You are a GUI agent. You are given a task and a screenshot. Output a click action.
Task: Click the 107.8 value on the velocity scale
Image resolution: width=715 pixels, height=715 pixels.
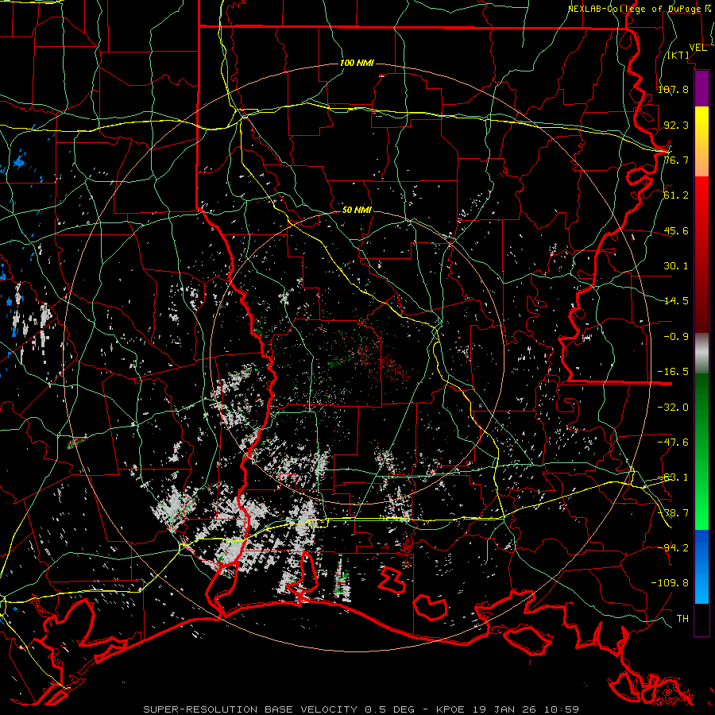(673, 89)
